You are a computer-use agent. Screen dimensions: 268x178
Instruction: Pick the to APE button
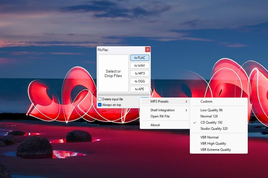[x=140, y=89]
